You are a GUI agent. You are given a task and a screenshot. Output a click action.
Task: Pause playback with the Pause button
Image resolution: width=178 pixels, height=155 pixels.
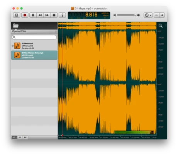tap(33, 15)
